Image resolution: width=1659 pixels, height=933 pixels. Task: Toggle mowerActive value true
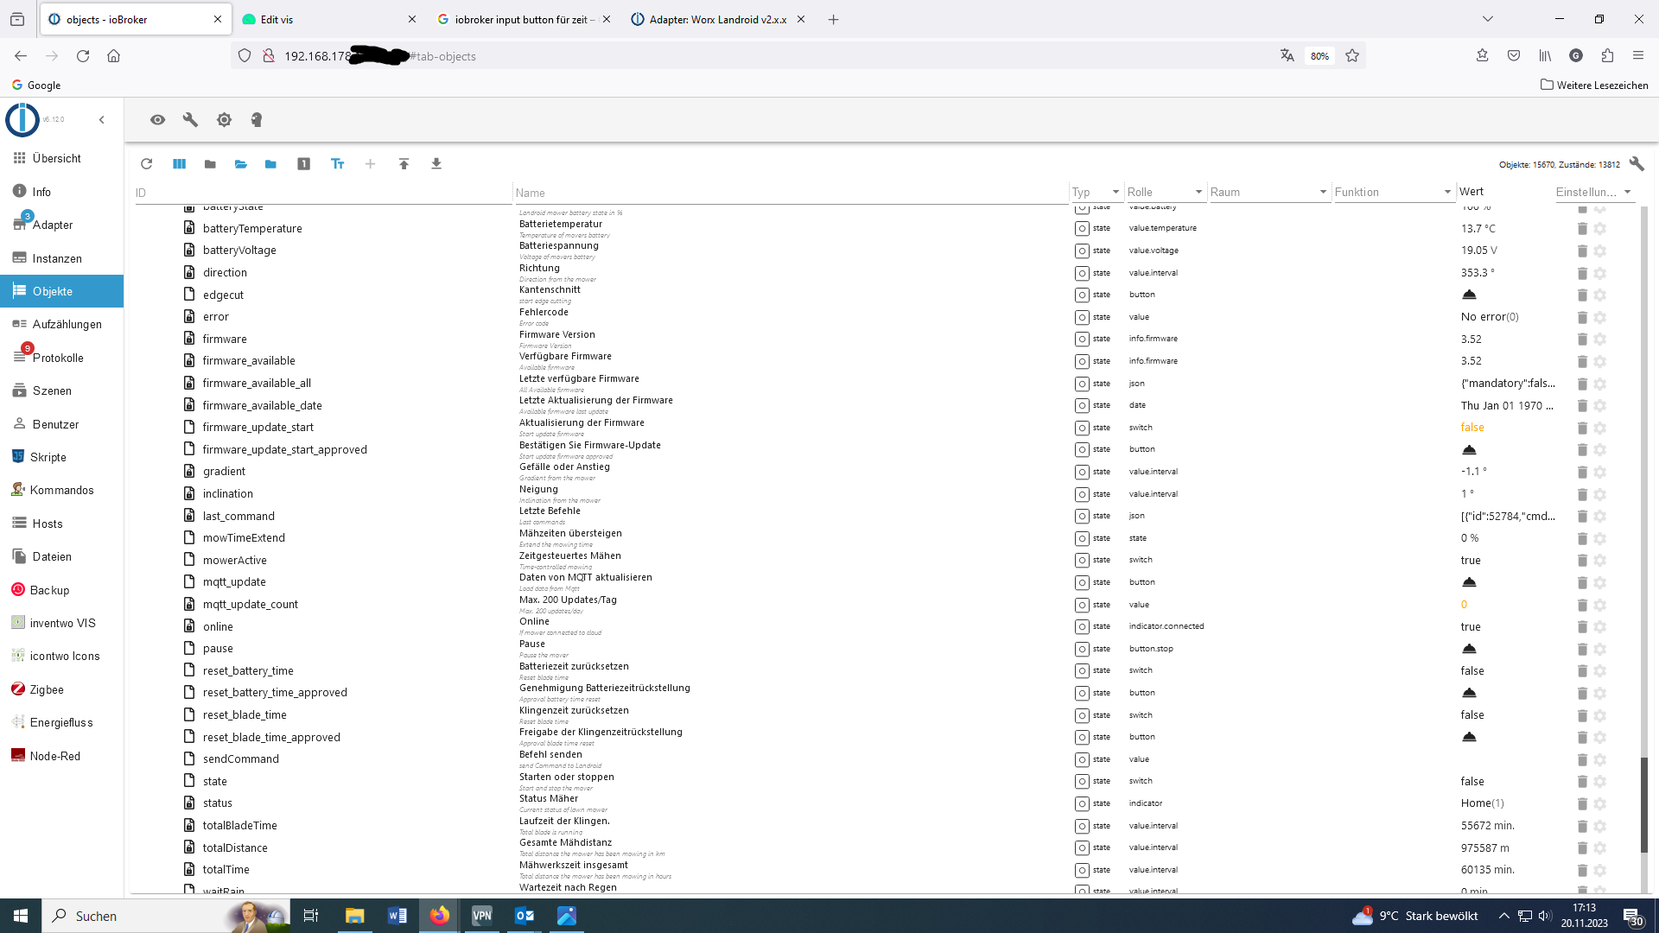point(1471,561)
